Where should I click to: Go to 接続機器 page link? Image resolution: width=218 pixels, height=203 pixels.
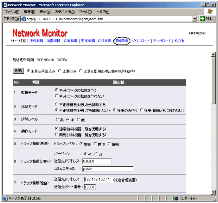(x=36, y=41)
